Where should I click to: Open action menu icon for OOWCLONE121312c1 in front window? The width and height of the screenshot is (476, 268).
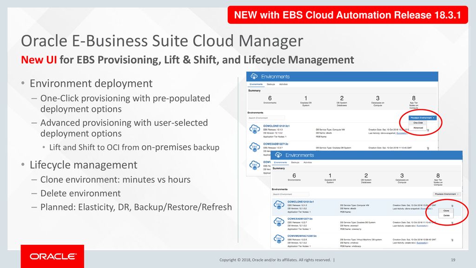point(452,206)
